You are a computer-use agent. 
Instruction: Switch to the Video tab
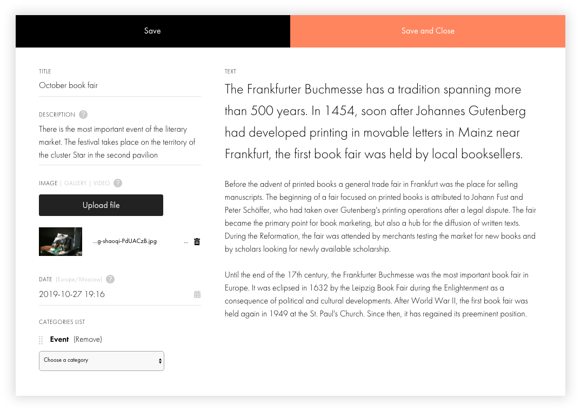point(102,183)
